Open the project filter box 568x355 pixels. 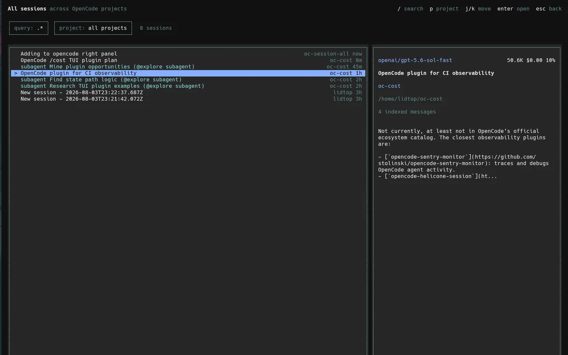[93, 28]
